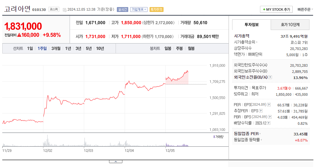
Task: Switch to the 호가10단계 tab
Action: coord(290,25)
